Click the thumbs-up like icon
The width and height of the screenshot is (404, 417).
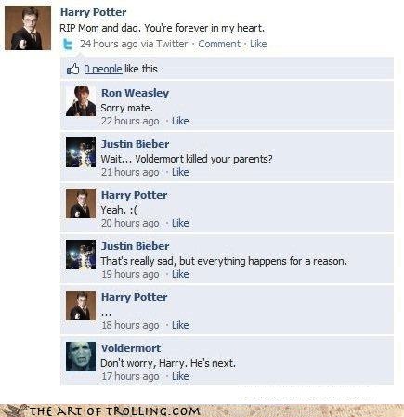click(72, 69)
